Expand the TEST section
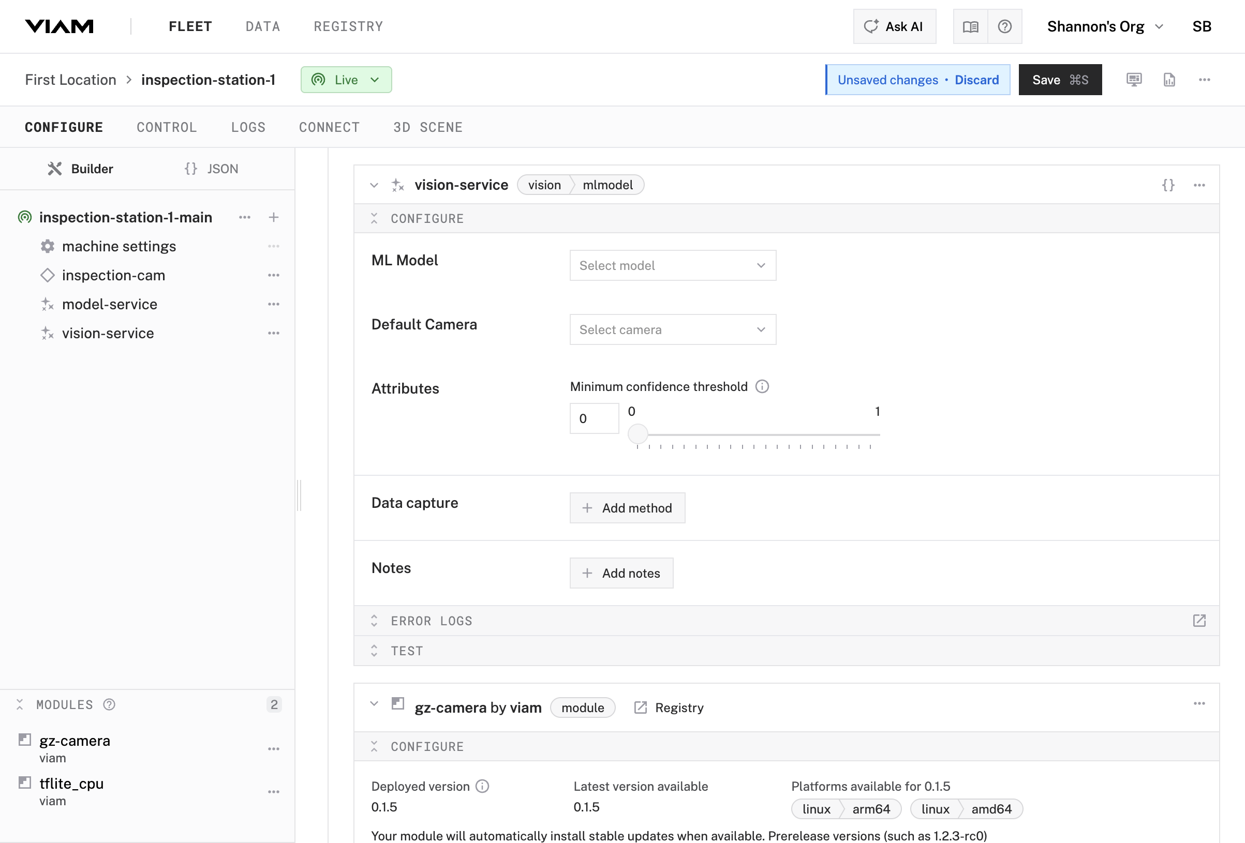Screen dimensions: 1245x843 374,650
